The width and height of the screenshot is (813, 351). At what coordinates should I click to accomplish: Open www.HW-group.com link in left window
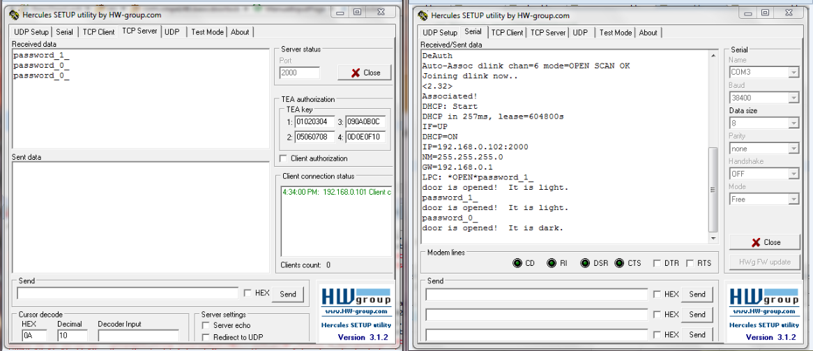coord(356,311)
